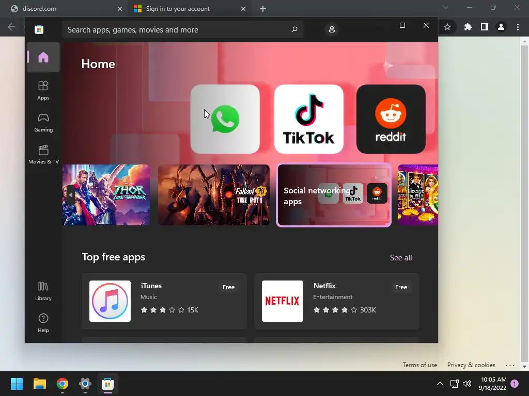Image resolution: width=529 pixels, height=396 pixels.
Task: Open Chrome extensions puzzle icon
Action: pos(468,27)
